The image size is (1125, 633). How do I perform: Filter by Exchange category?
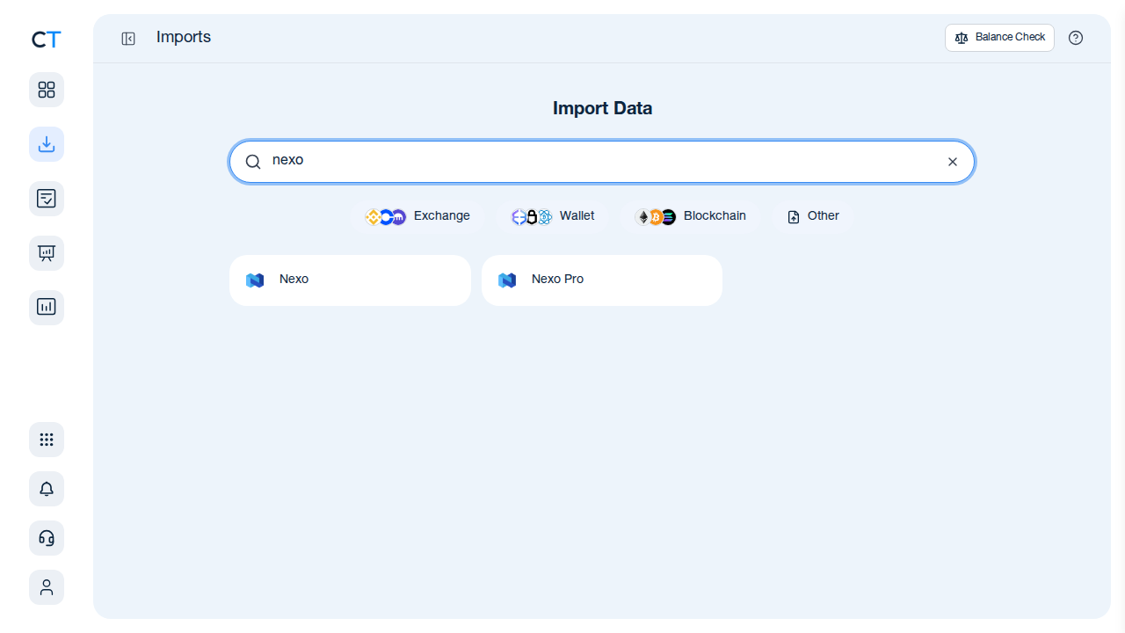pos(418,216)
